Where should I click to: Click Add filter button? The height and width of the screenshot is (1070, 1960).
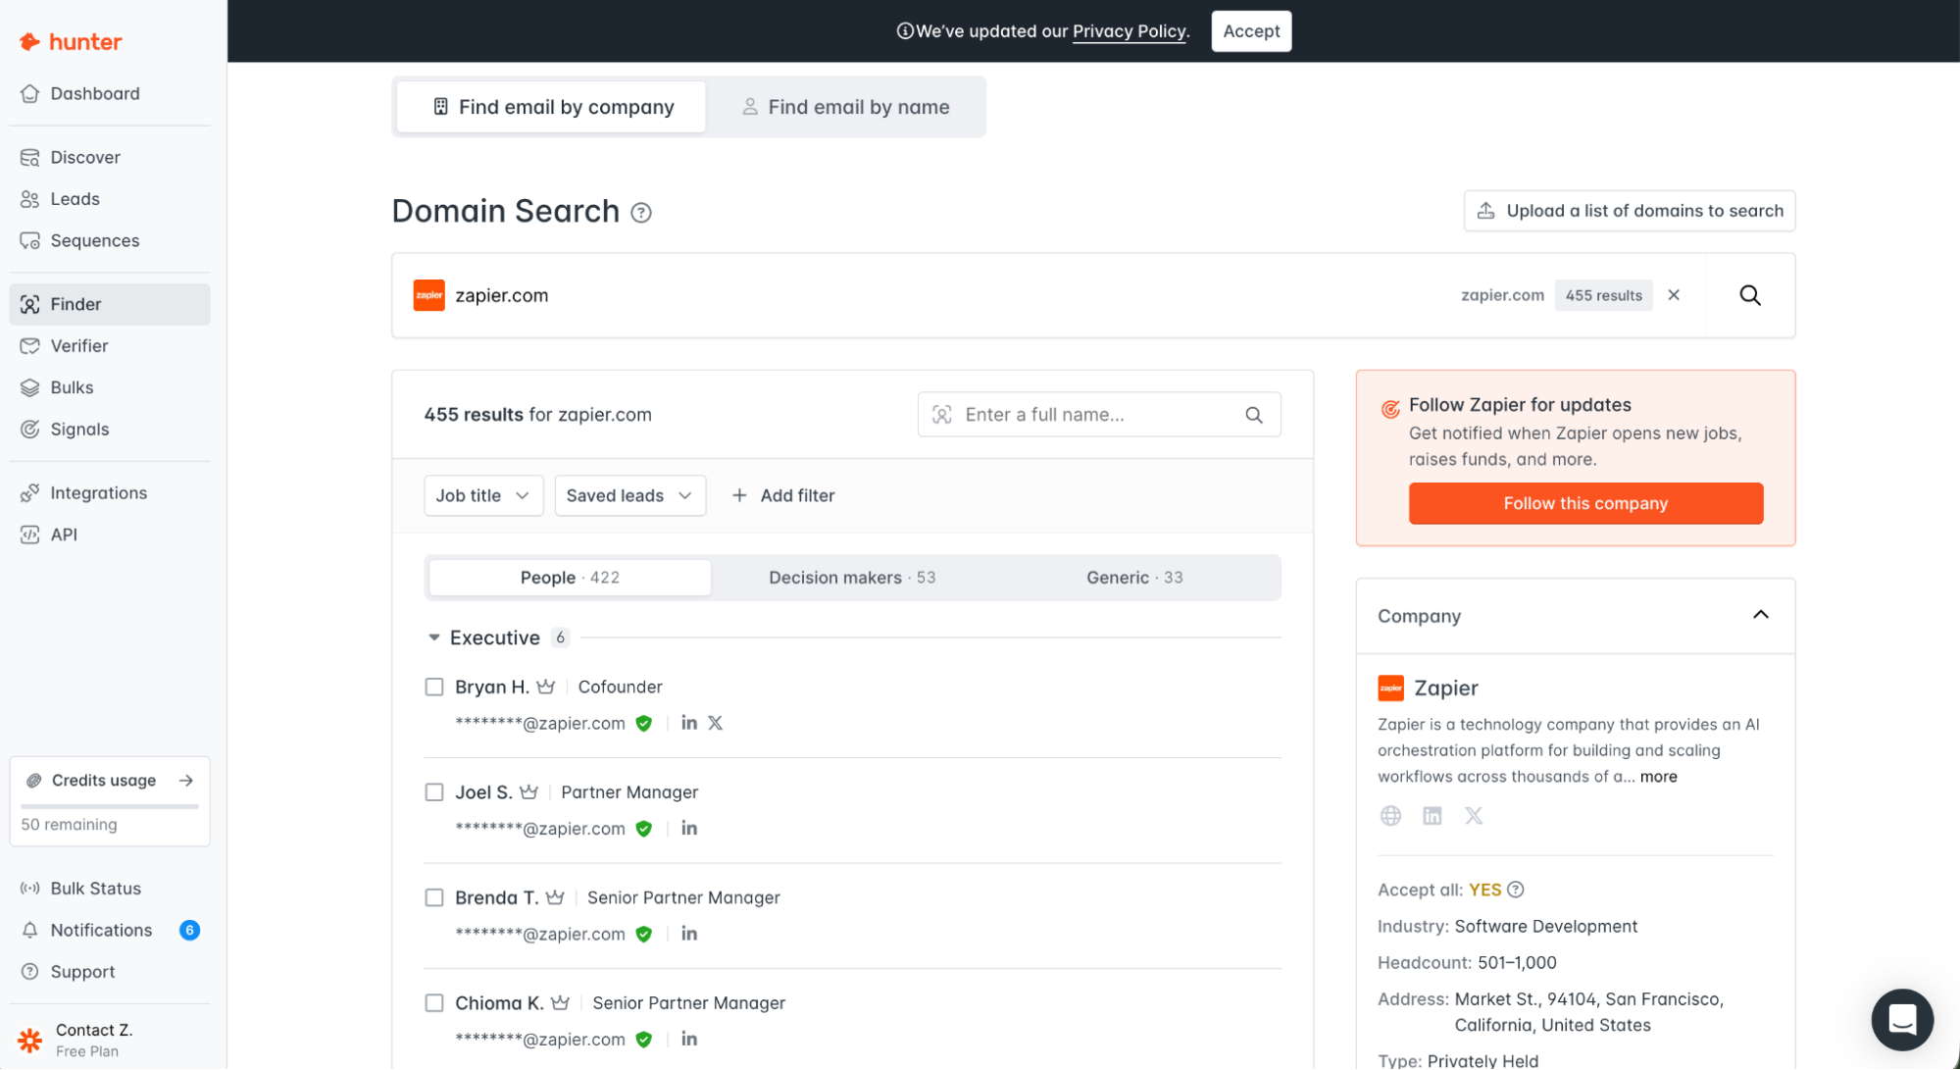[783, 495]
